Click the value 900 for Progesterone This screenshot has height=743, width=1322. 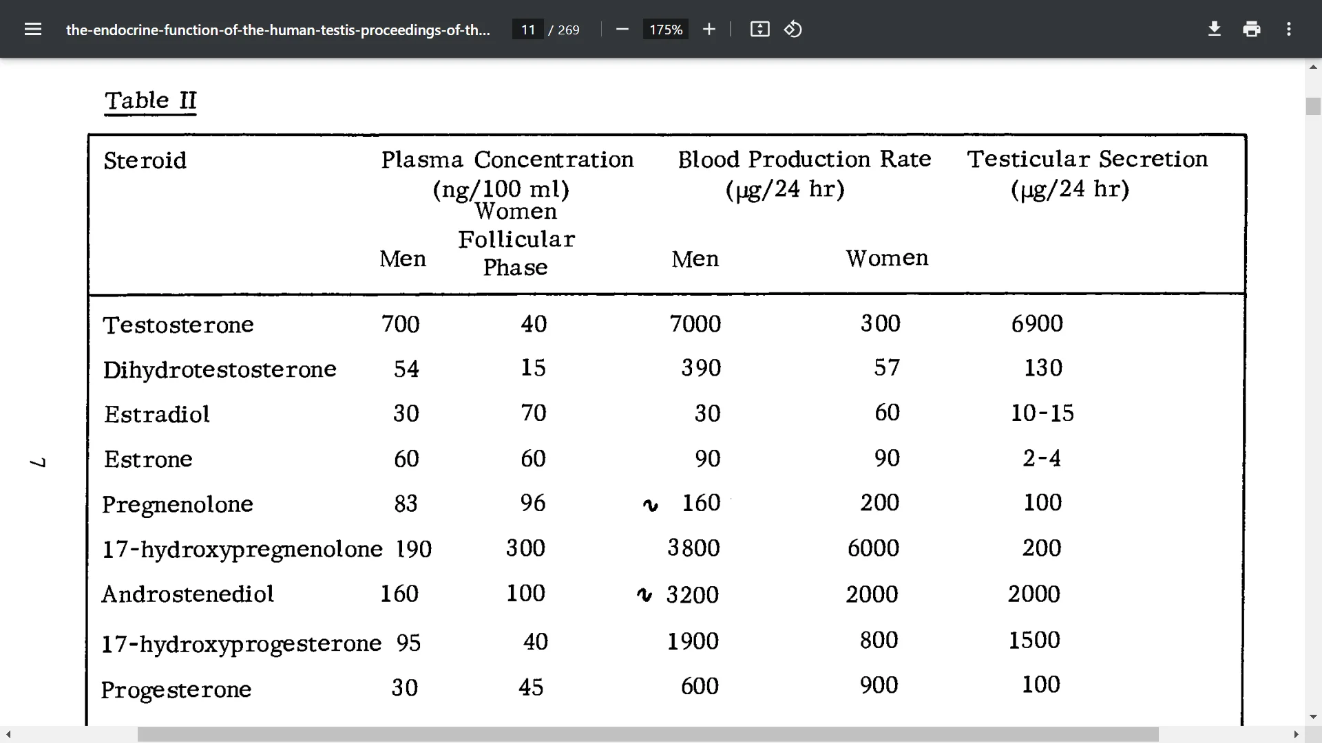[x=879, y=685]
